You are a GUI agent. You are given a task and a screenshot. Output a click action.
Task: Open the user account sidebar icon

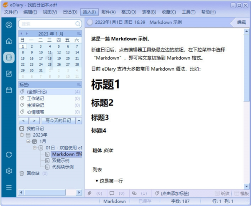point(9,25)
